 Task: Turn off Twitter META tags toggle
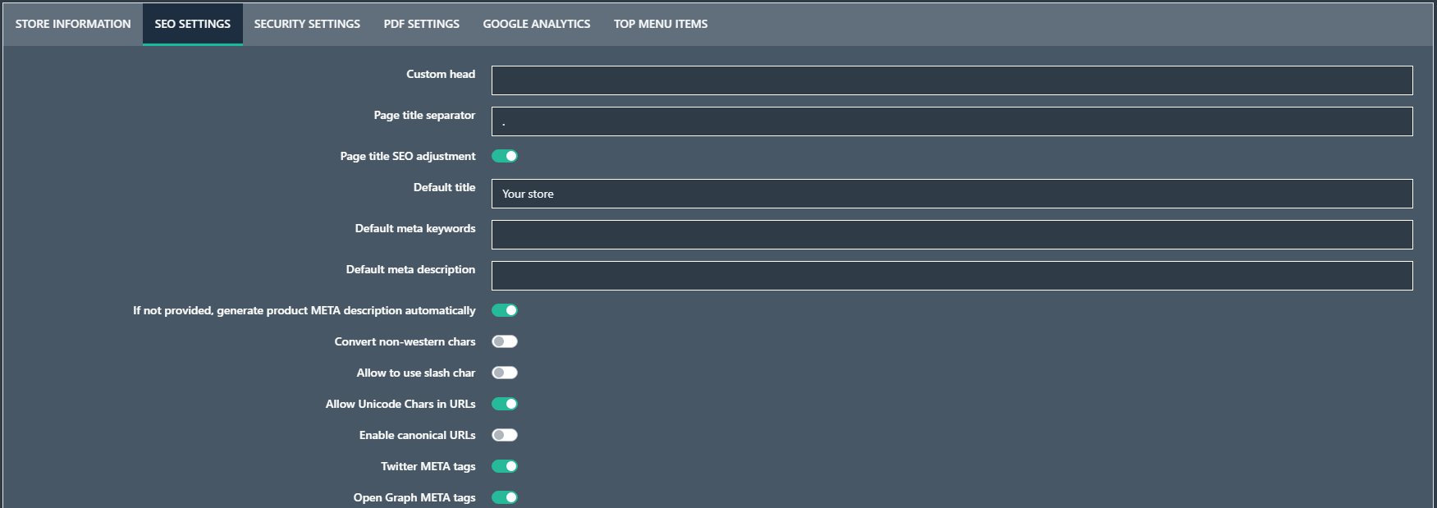tap(505, 466)
